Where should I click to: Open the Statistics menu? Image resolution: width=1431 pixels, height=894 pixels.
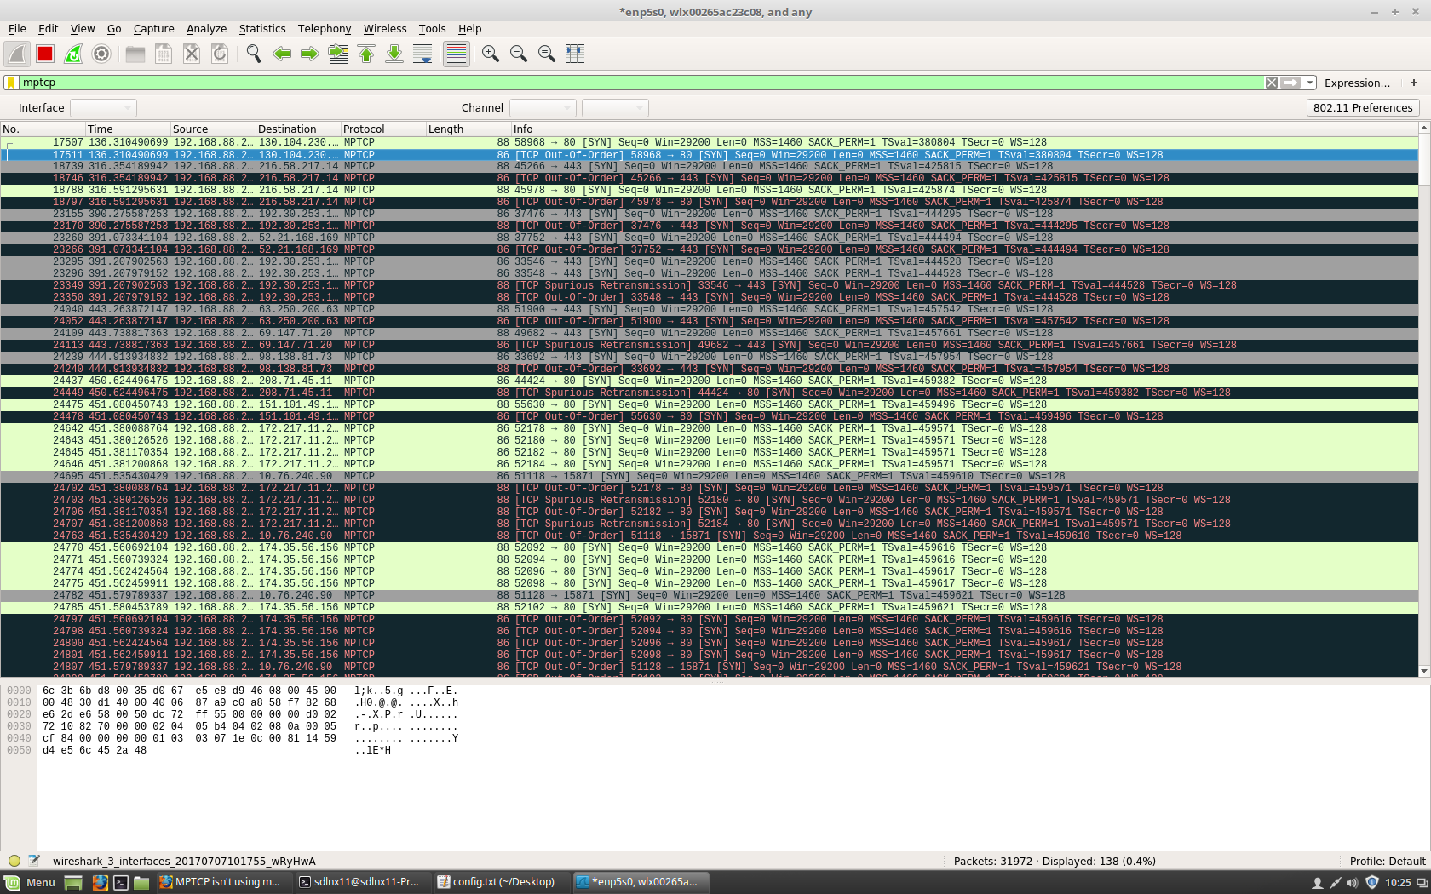(261, 28)
